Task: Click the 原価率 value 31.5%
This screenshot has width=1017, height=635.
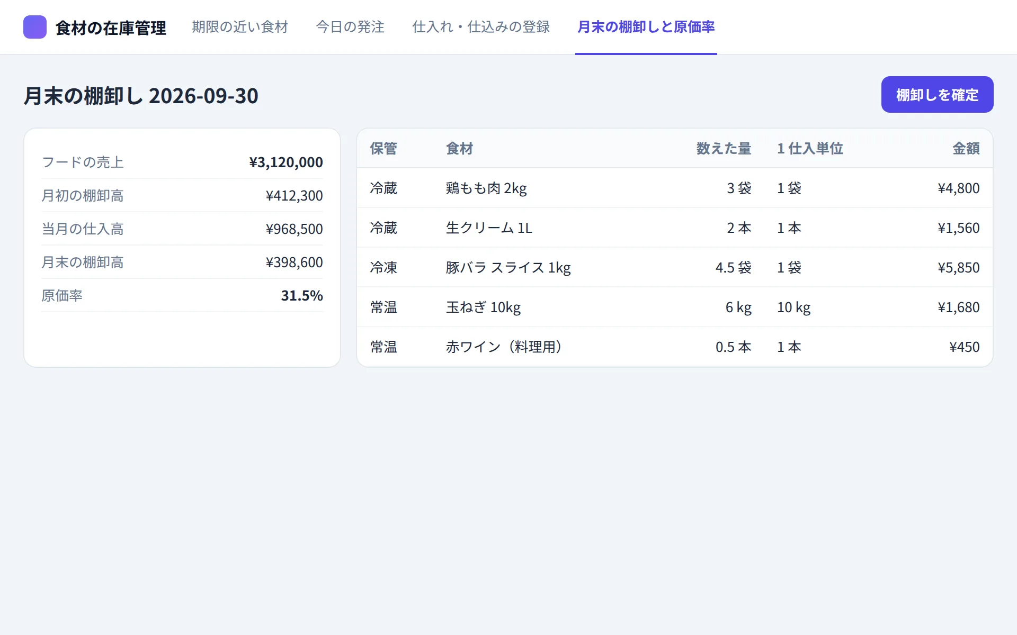Action: coord(302,296)
